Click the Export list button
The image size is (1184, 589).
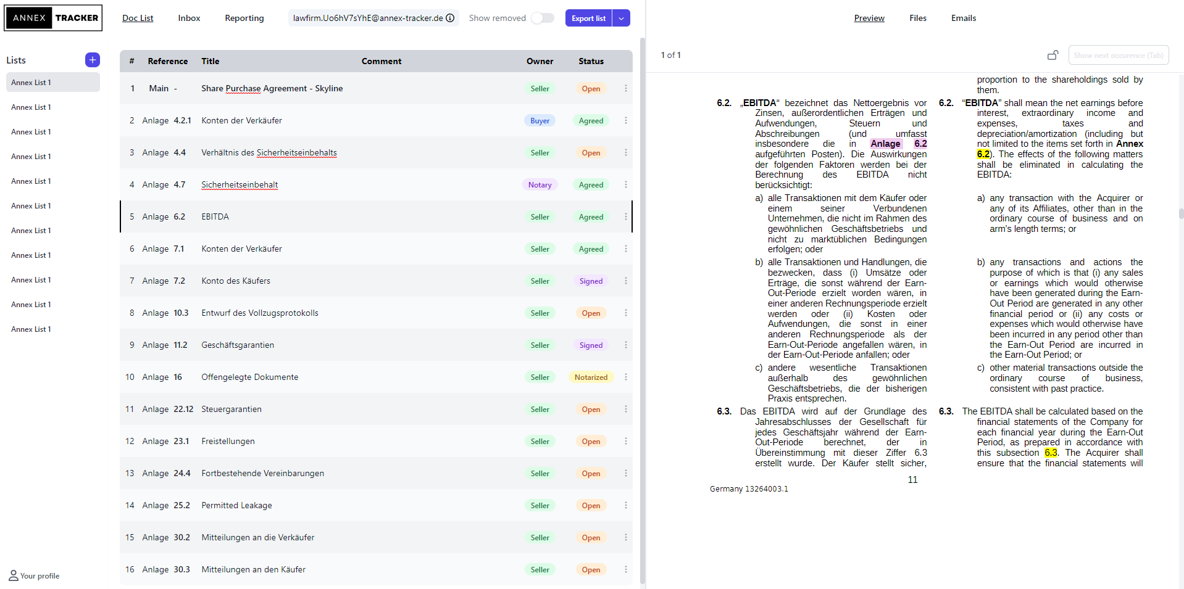[x=588, y=18]
